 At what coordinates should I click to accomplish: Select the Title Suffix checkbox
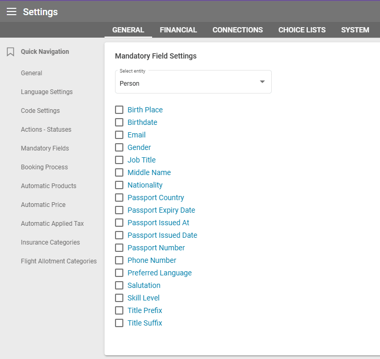119,323
